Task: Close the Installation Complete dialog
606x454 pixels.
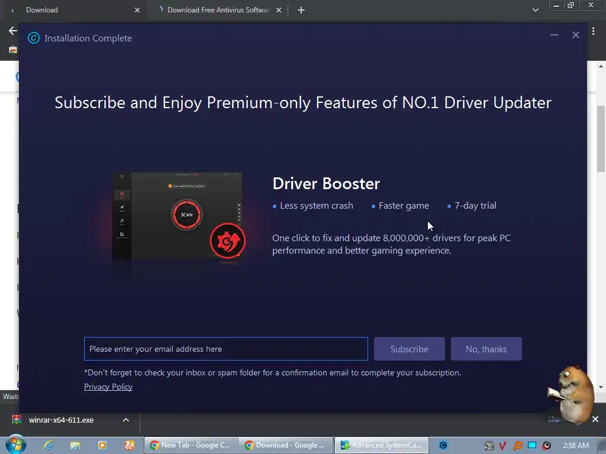Action: (575, 35)
